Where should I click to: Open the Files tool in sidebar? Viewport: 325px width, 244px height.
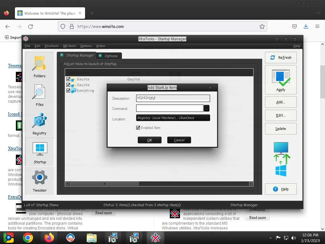[x=39, y=95]
